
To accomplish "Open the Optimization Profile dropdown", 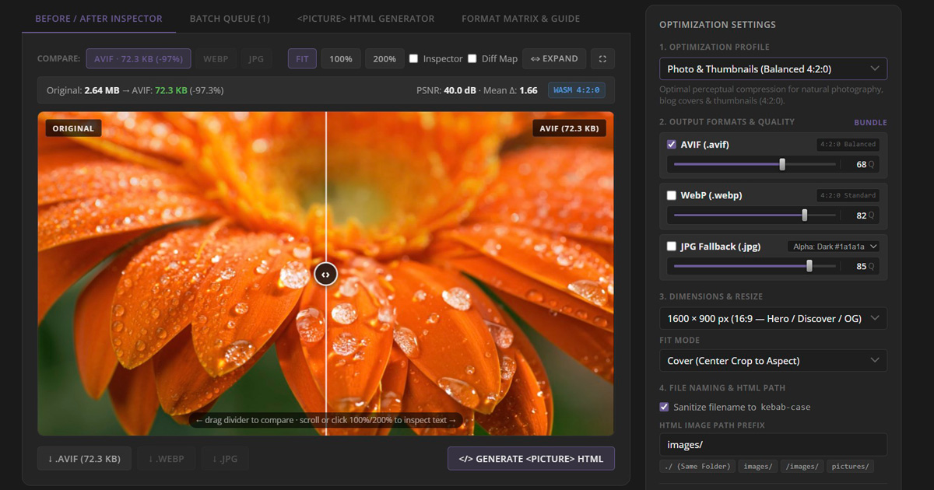I will pyautogui.click(x=773, y=68).
